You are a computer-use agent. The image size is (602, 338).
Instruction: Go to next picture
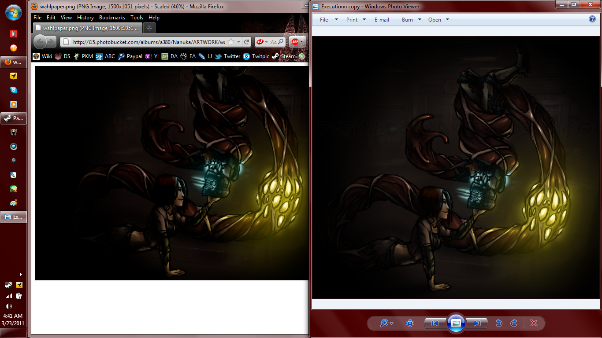(x=477, y=323)
